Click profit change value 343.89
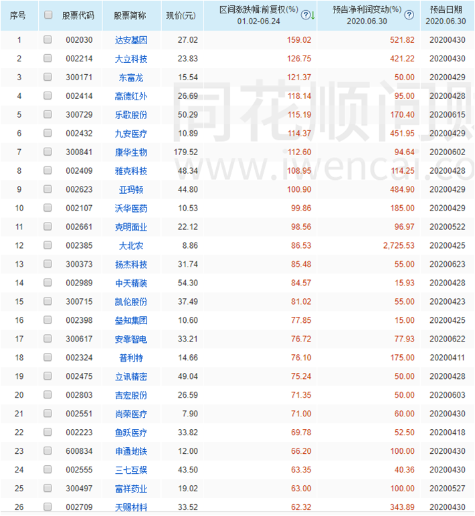This screenshot has width=475, height=516. point(402,507)
